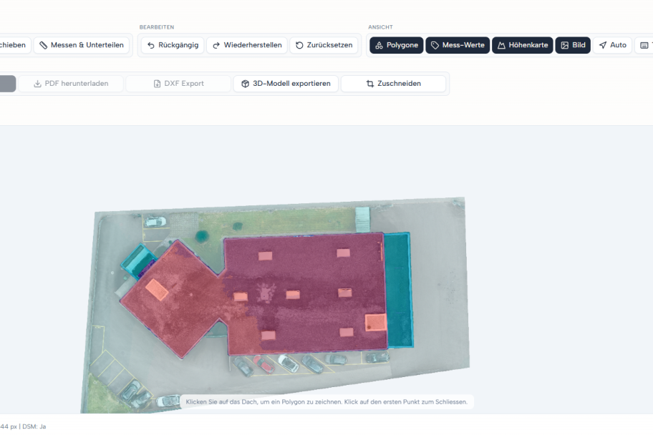Open the Zuschneiden crop tool
The width and height of the screenshot is (653, 435).
click(x=394, y=84)
